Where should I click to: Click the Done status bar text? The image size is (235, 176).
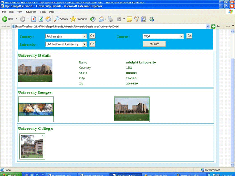coord(7,170)
